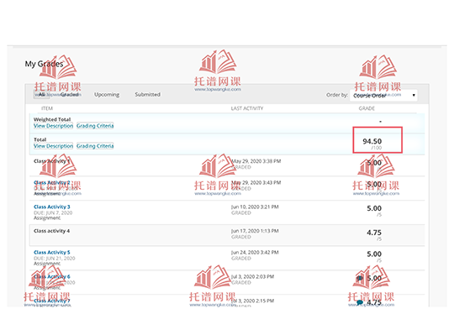Viewport: 454px width, 314px height.
Task: Switch to the All tab
Action: [41, 95]
